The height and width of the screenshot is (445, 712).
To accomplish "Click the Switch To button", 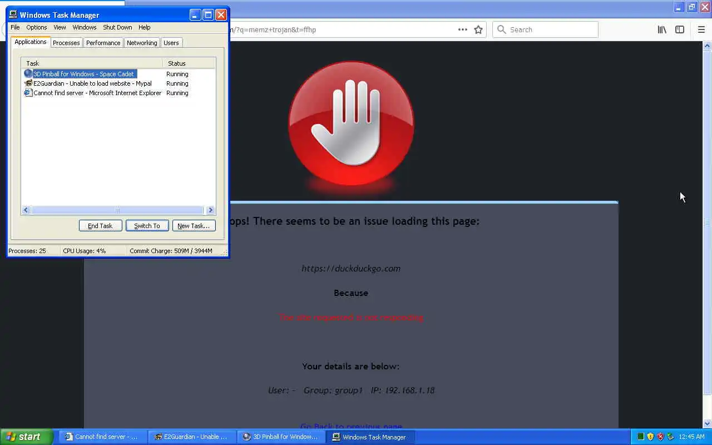I will click(x=147, y=225).
